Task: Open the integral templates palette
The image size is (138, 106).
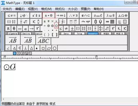Action: [63, 22]
